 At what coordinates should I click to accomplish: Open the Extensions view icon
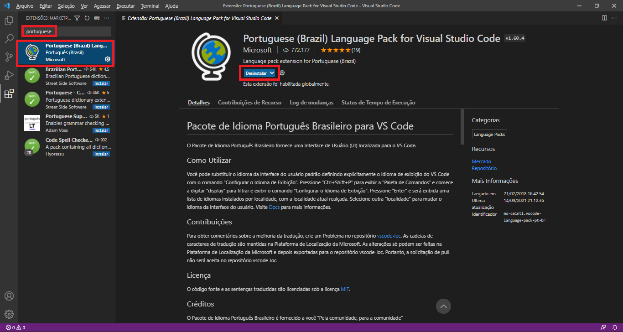[9, 94]
